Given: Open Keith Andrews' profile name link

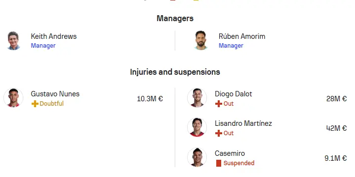Looking at the screenshot, I should (x=54, y=36).
